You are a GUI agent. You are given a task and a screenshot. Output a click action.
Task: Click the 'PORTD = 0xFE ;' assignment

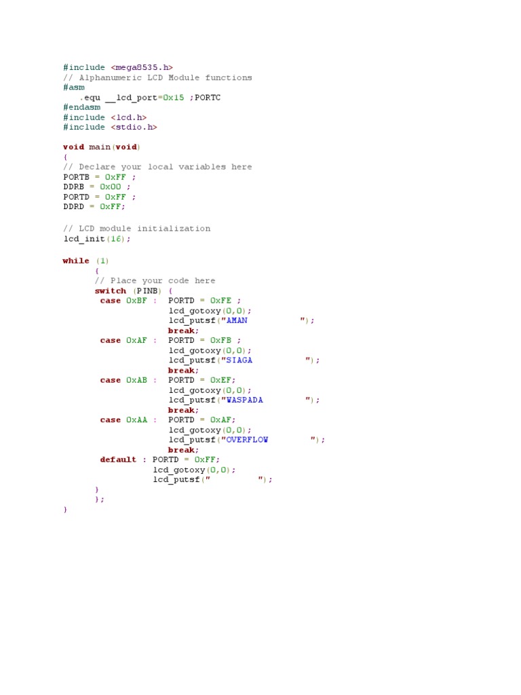[x=204, y=301]
